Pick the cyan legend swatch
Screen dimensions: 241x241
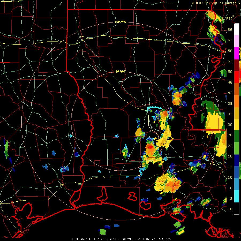[x=236, y=196]
